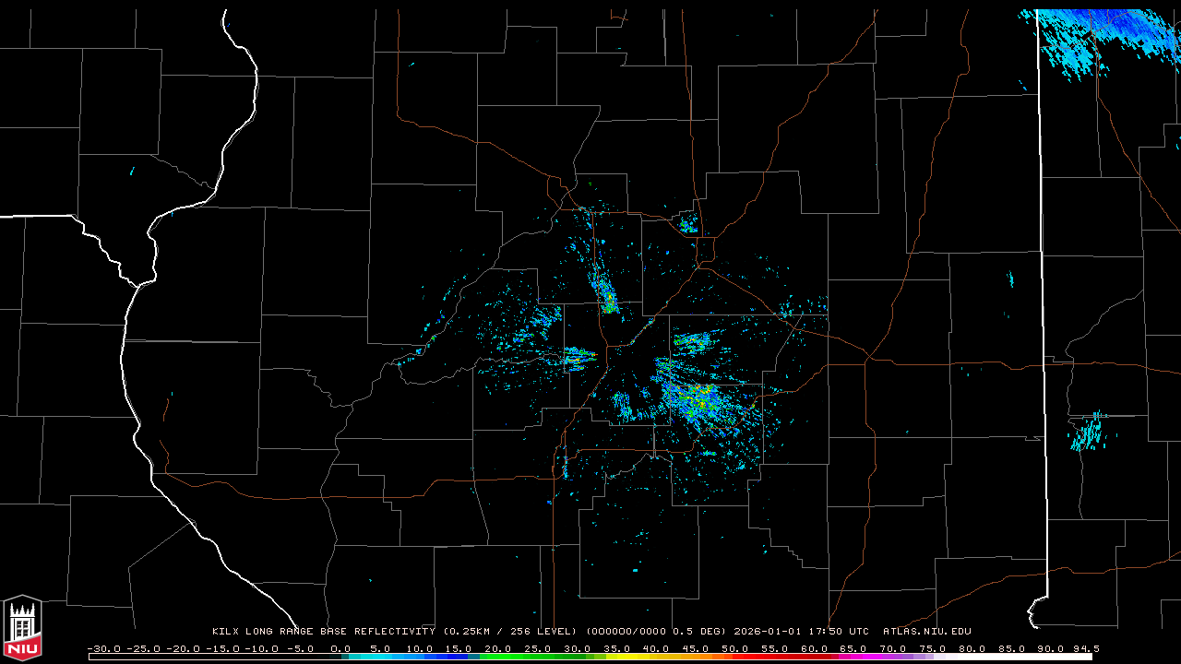The height and width of the screenshot is (664, 1181).
Task: Click the 90.0 scale label
Action: [1051, 648]
